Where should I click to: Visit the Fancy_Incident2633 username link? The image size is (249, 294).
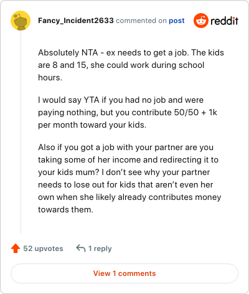pyautogui.click(x=76, y=21)
